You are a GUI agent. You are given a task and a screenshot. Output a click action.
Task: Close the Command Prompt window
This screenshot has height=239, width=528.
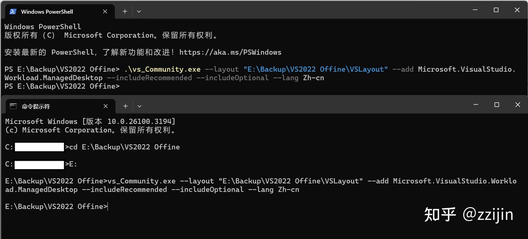pyautogui.click(x=517, y=105)
